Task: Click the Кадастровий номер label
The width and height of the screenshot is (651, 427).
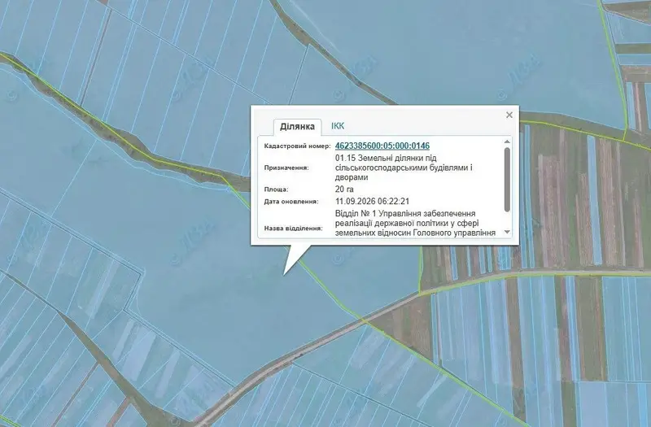Action: 297,146
